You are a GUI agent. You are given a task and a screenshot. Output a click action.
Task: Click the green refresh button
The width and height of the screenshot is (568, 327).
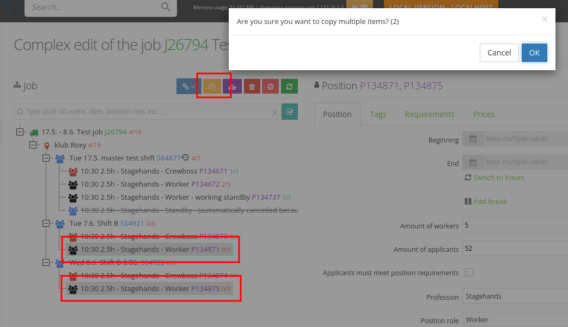[290, 87]
